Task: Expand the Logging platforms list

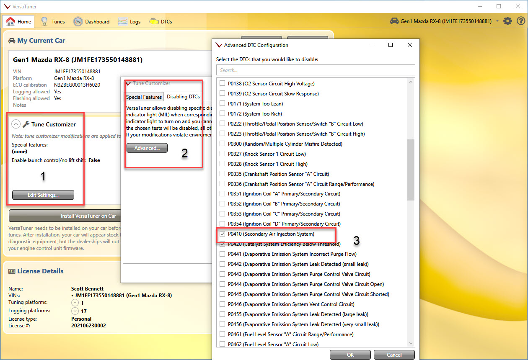Action: click(75, 311)
